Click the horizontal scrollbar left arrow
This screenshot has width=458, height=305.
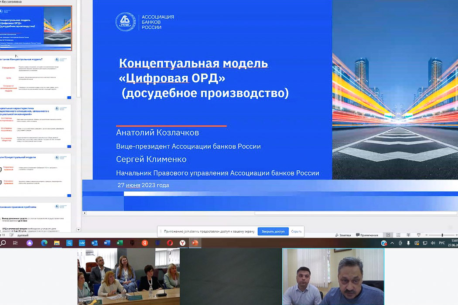[x=85, y=213]
